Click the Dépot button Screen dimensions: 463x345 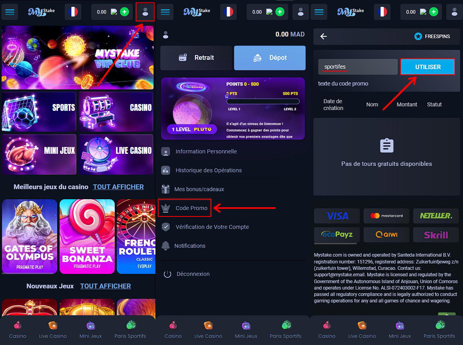pyautogui.click(x=270, y=58)
